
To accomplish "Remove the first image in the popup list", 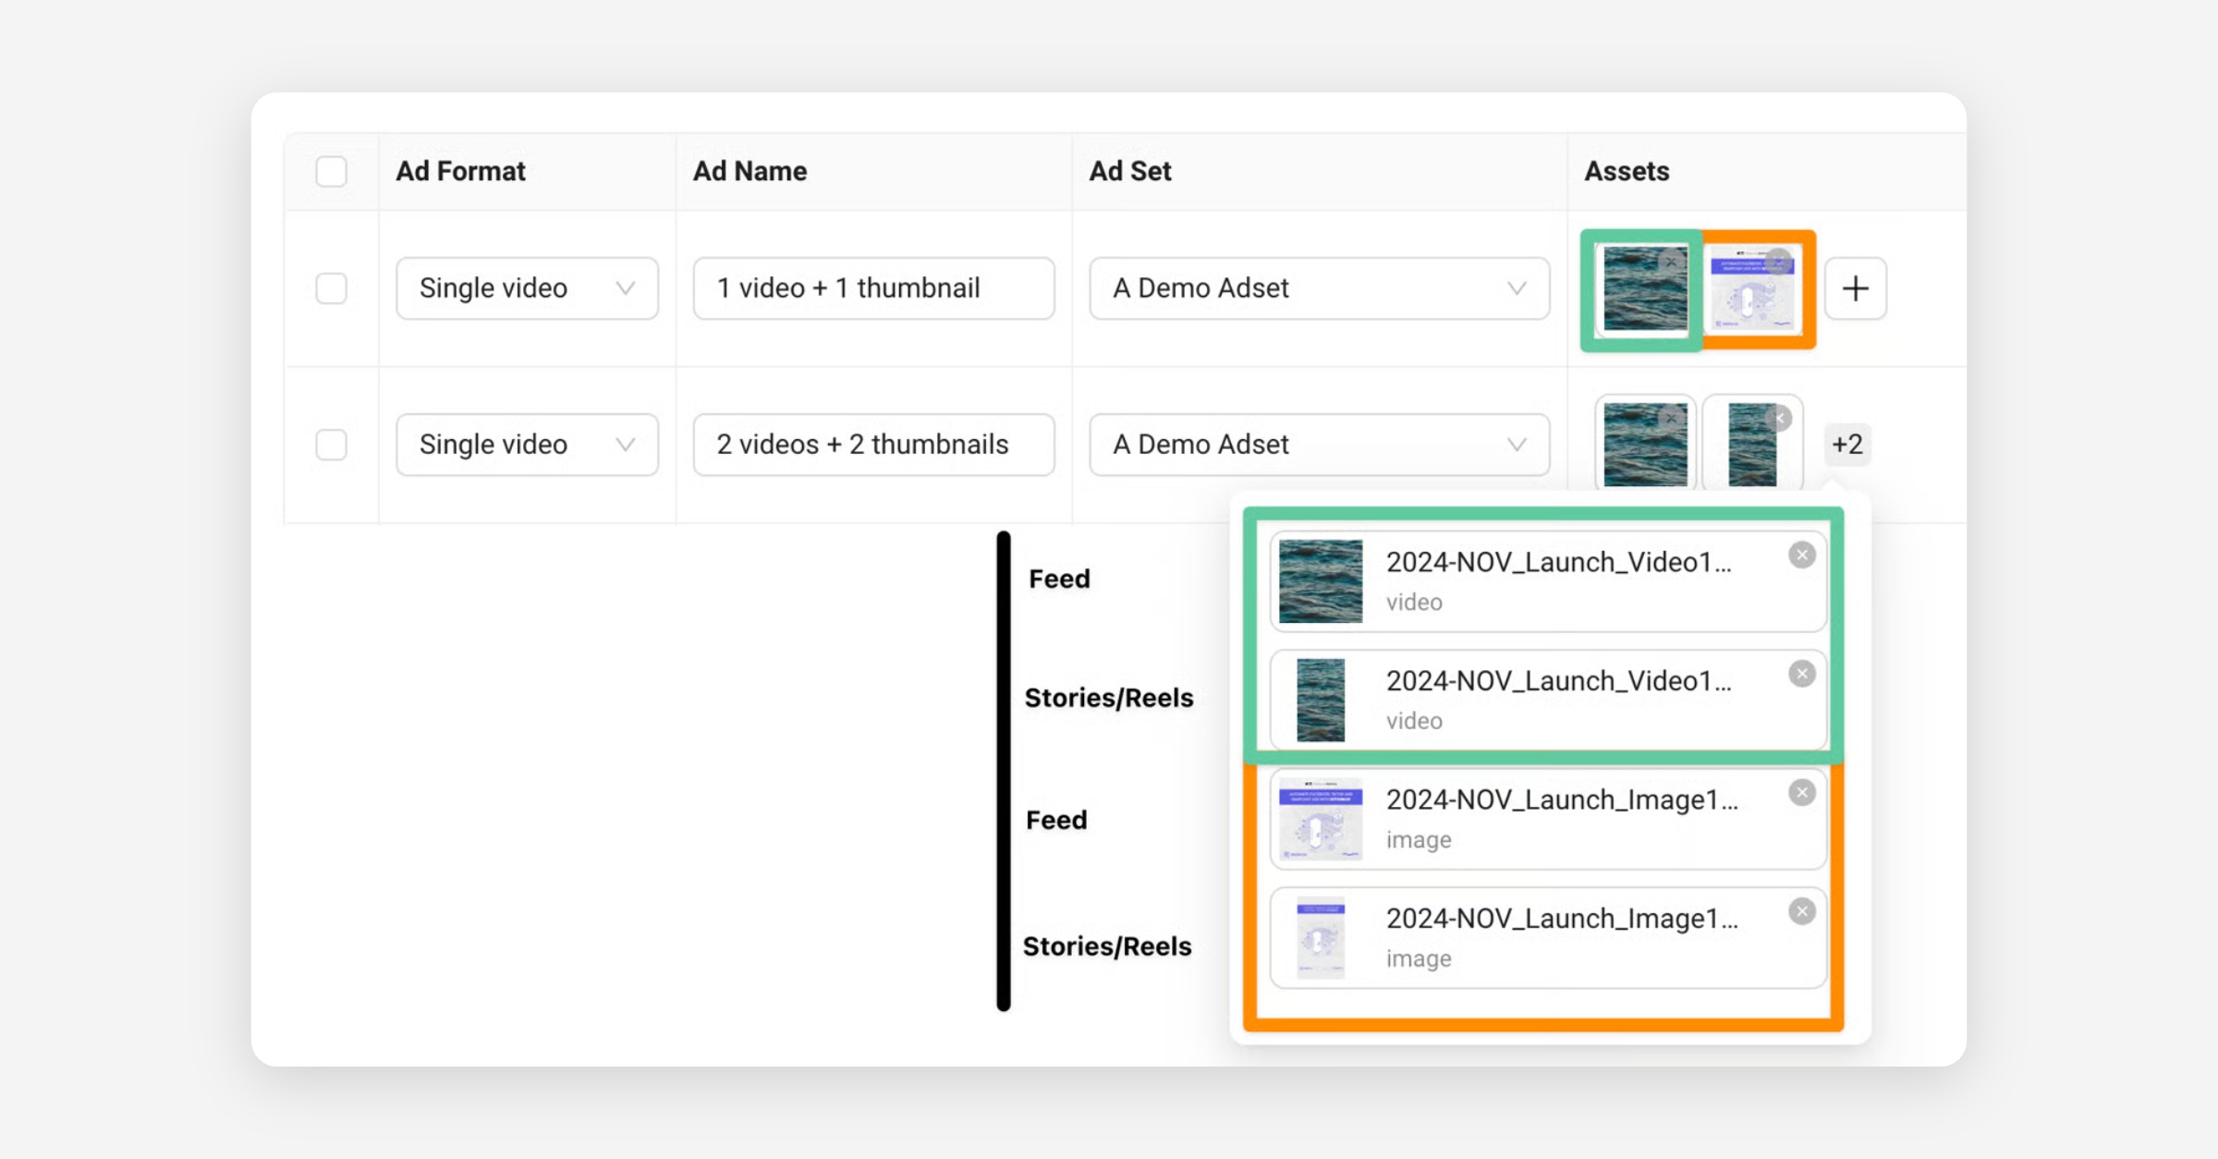I will tap(1801, 792).
